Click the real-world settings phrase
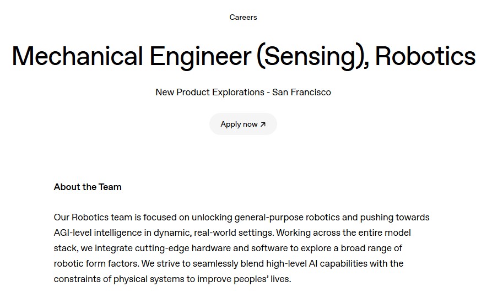The height and width of the screenshot is (292, 492). (x=234, y=232)
